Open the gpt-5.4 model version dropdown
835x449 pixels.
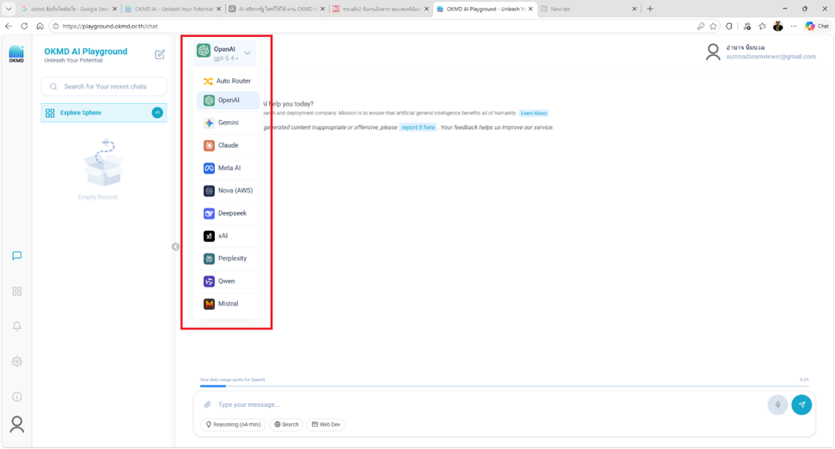(226, 58)
